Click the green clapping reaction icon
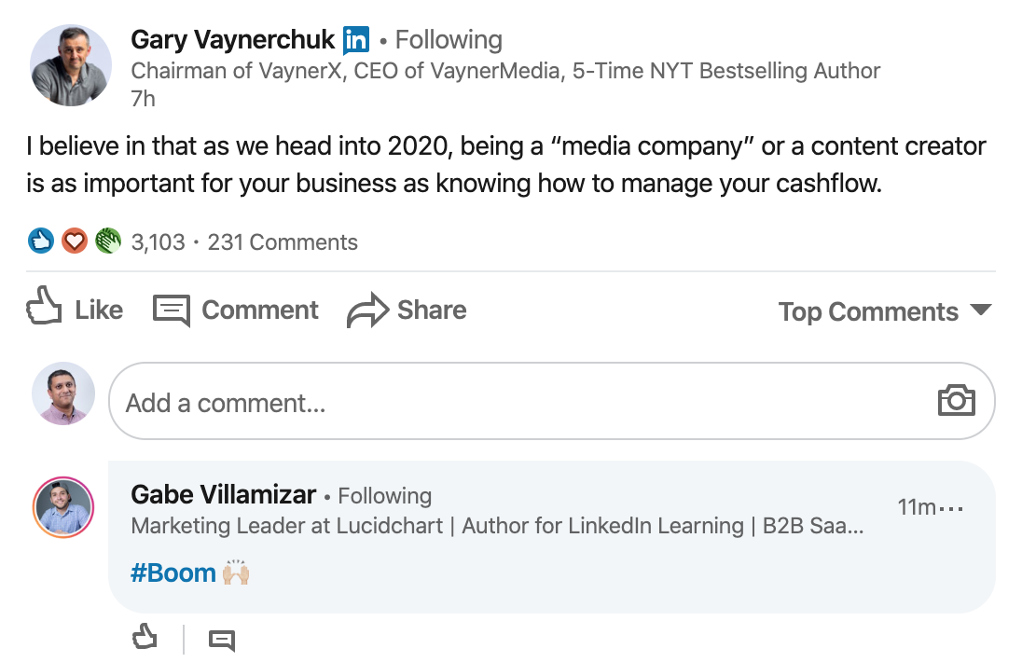The width and height of the screenshot is (1022, 662). pos(108,241)
